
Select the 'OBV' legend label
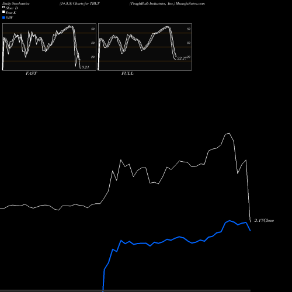click(9, 18)
